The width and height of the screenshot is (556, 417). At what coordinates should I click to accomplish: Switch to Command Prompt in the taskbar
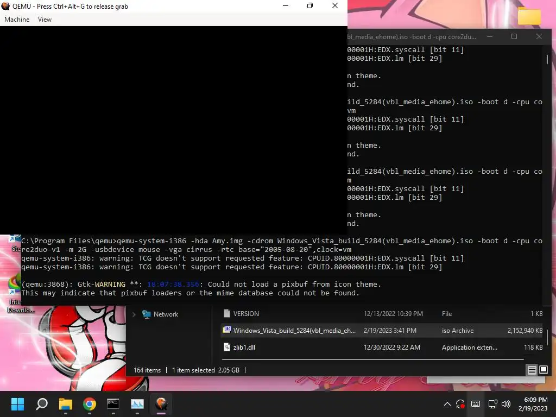tap(113, 404)
